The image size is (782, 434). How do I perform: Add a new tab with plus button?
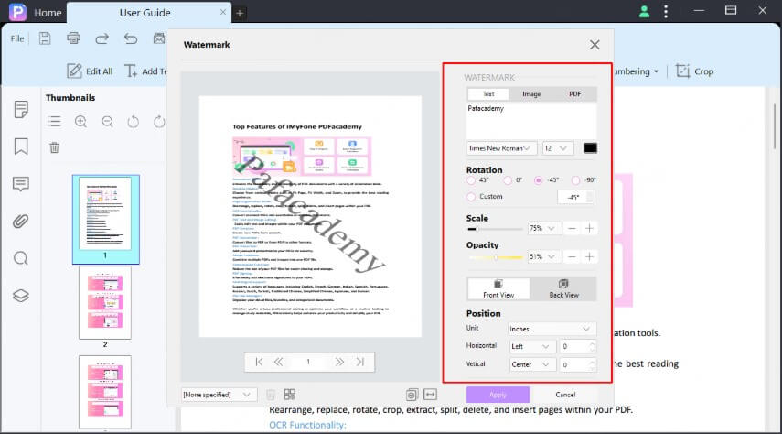coord(240,13)
